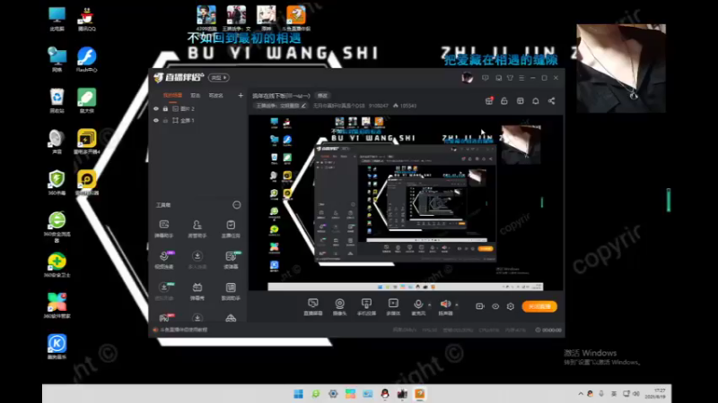Toggle preview visibility eye icon in bottom bar

[x=495, y=306]
